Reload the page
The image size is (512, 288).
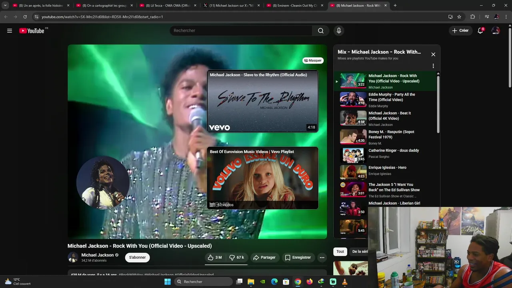[x=25, y=17]
